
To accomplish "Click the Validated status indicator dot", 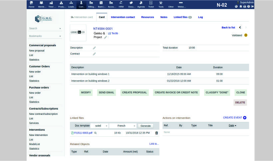I will point(246,35).
